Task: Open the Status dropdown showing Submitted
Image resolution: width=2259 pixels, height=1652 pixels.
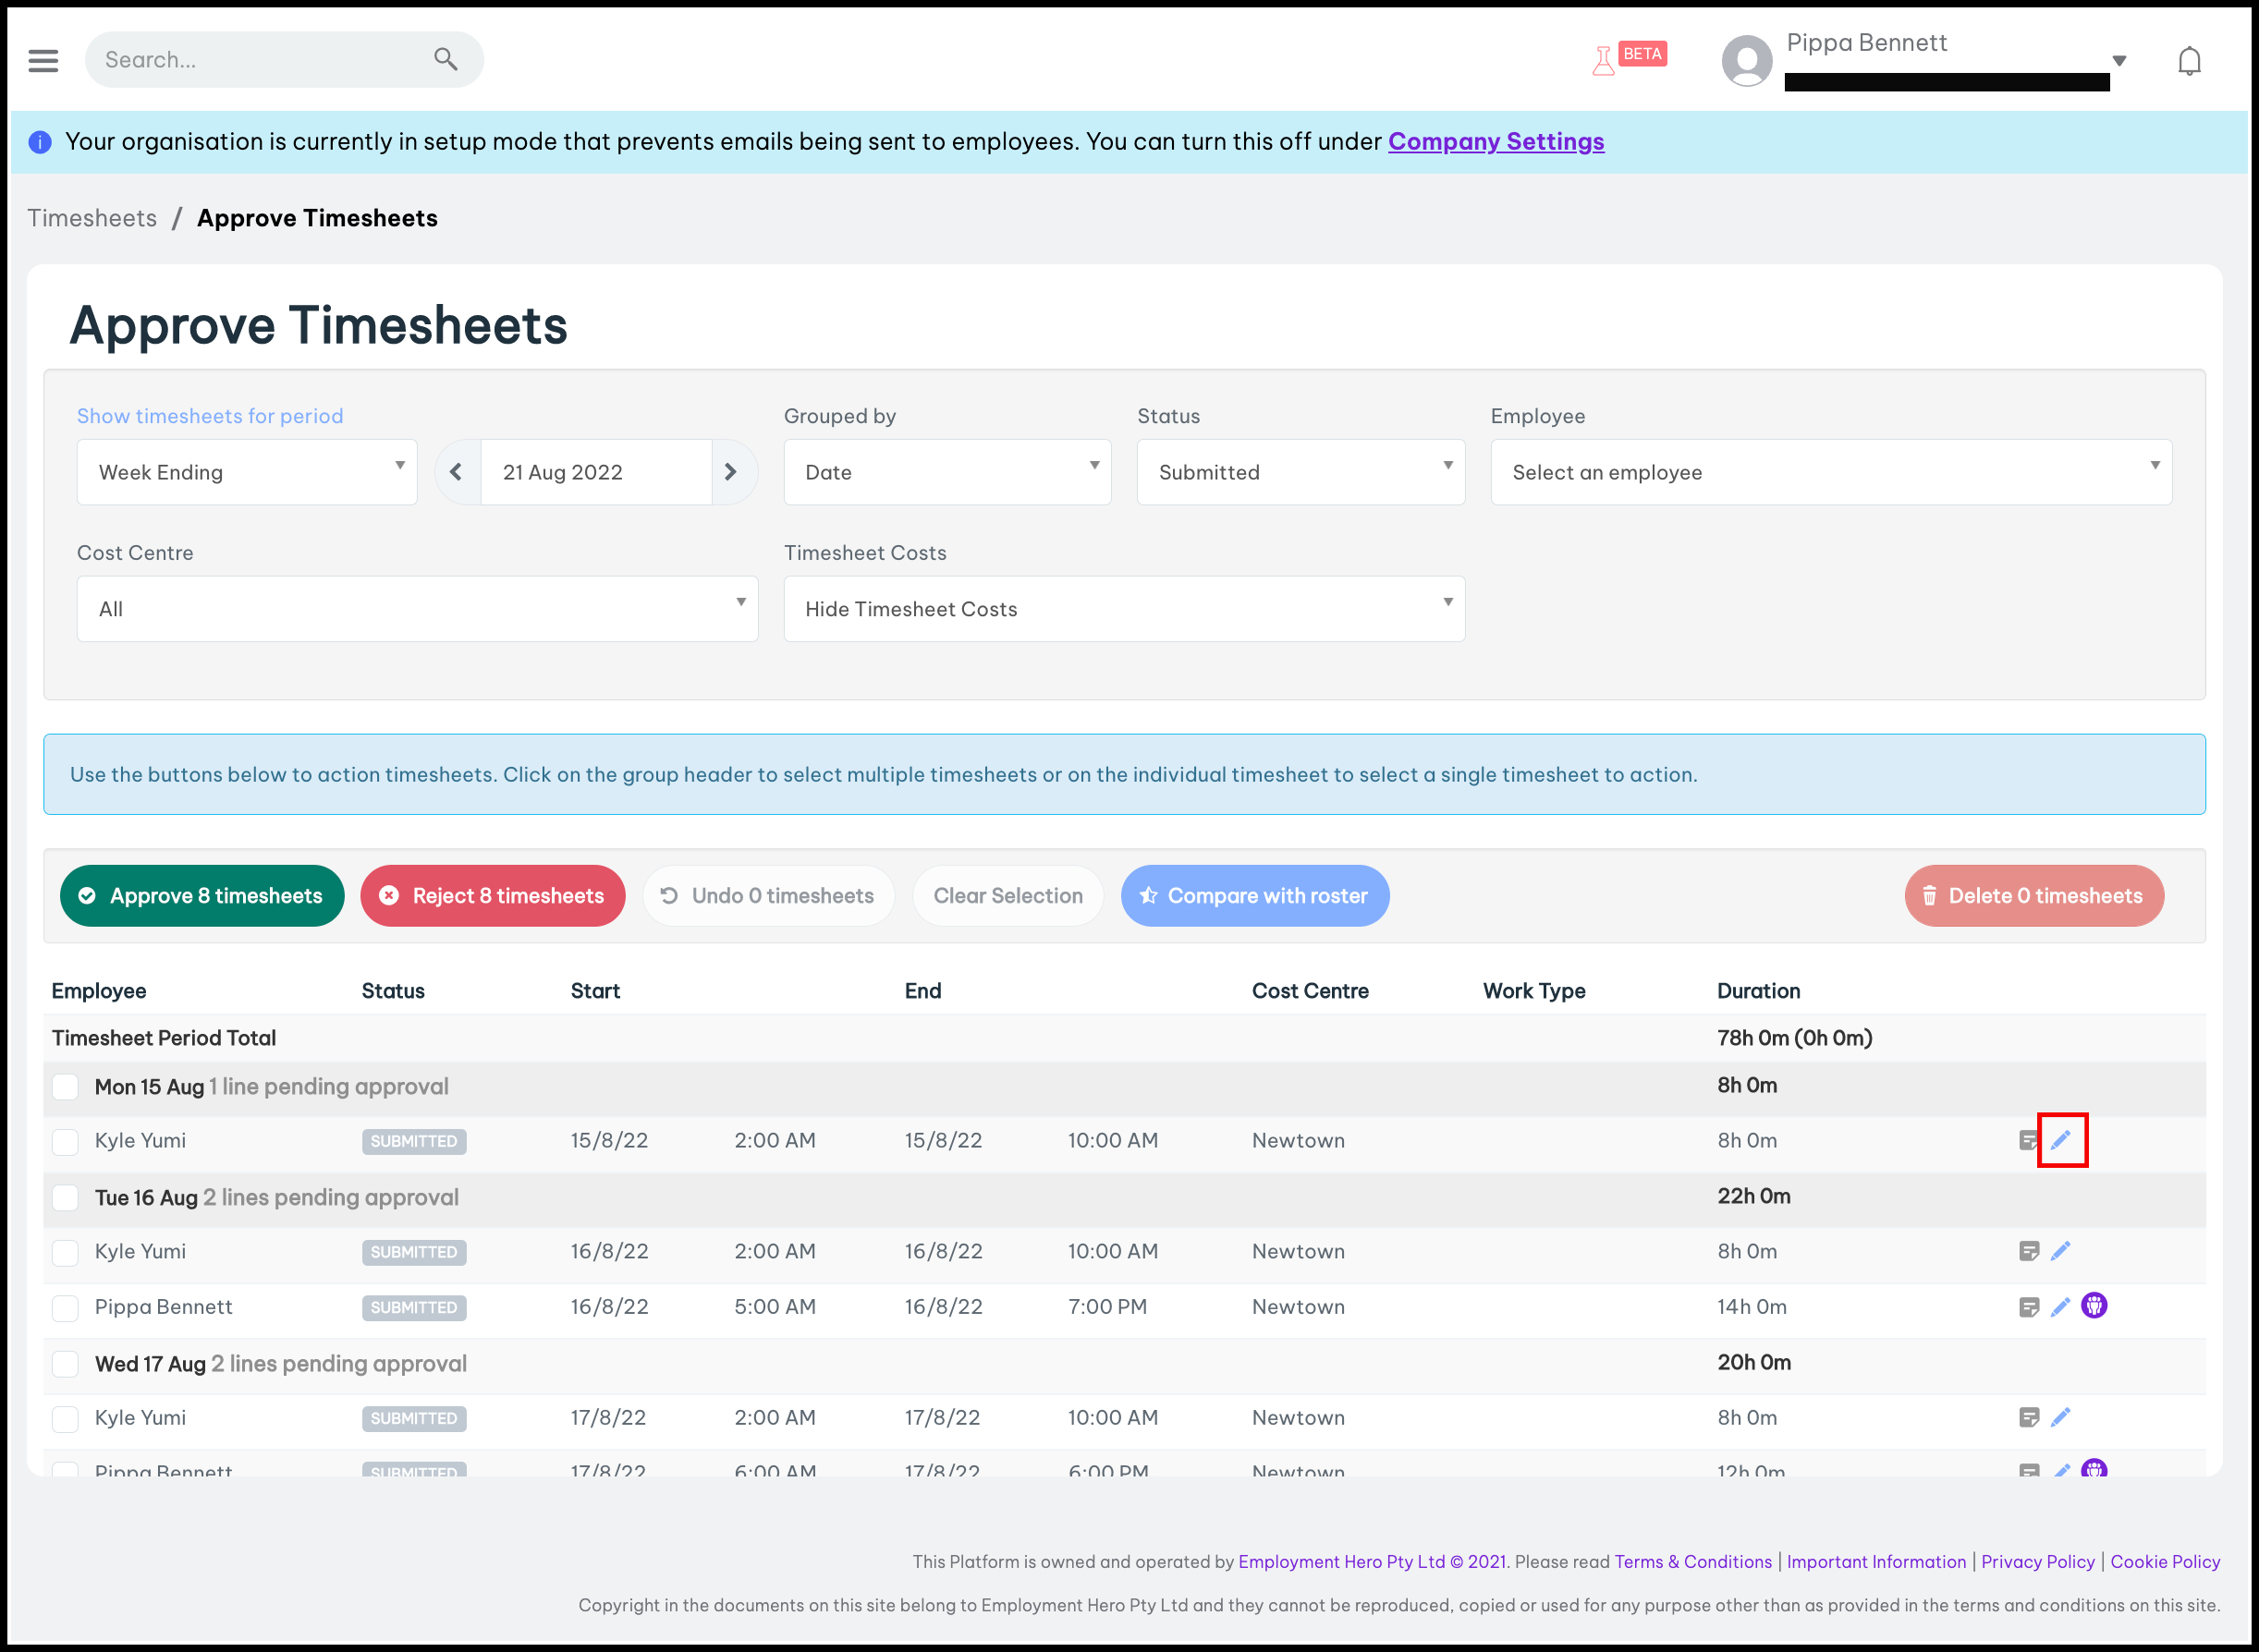Action: pyautogui.click(x=1300, y=472)
